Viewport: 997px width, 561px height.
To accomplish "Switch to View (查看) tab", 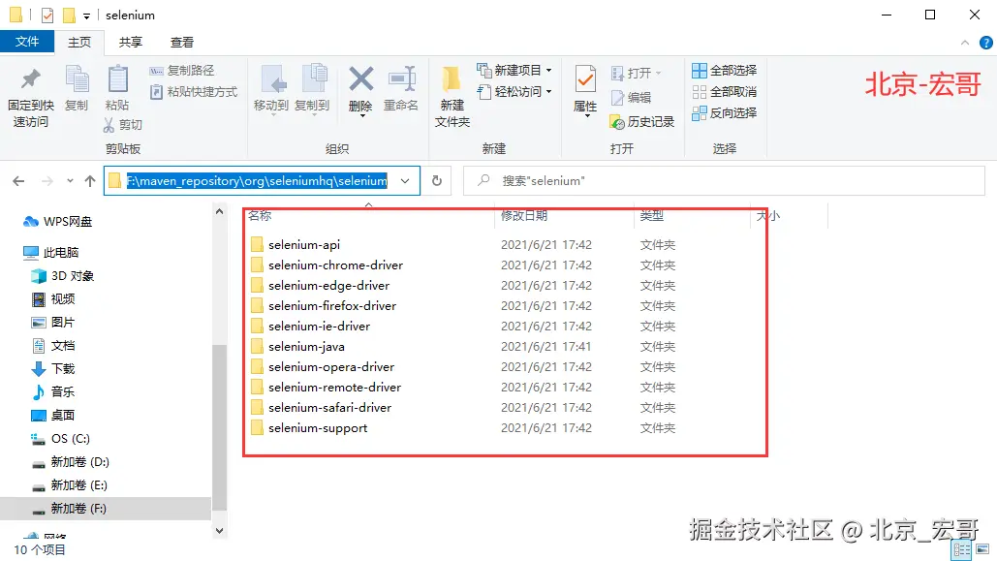I will (x=182, y=42).
